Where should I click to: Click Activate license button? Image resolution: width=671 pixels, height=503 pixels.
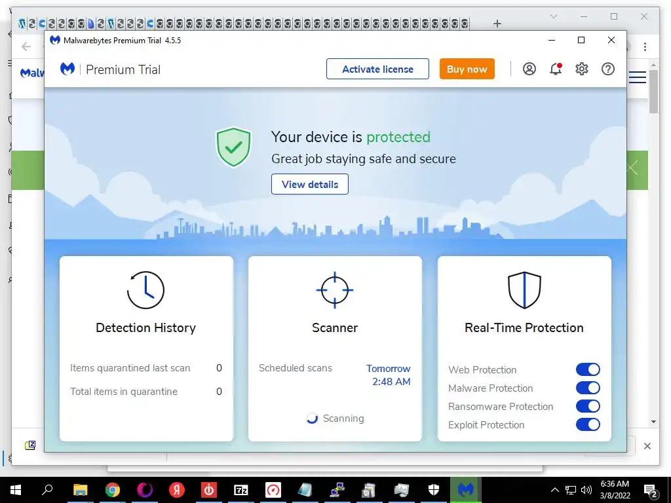(377, 69)
